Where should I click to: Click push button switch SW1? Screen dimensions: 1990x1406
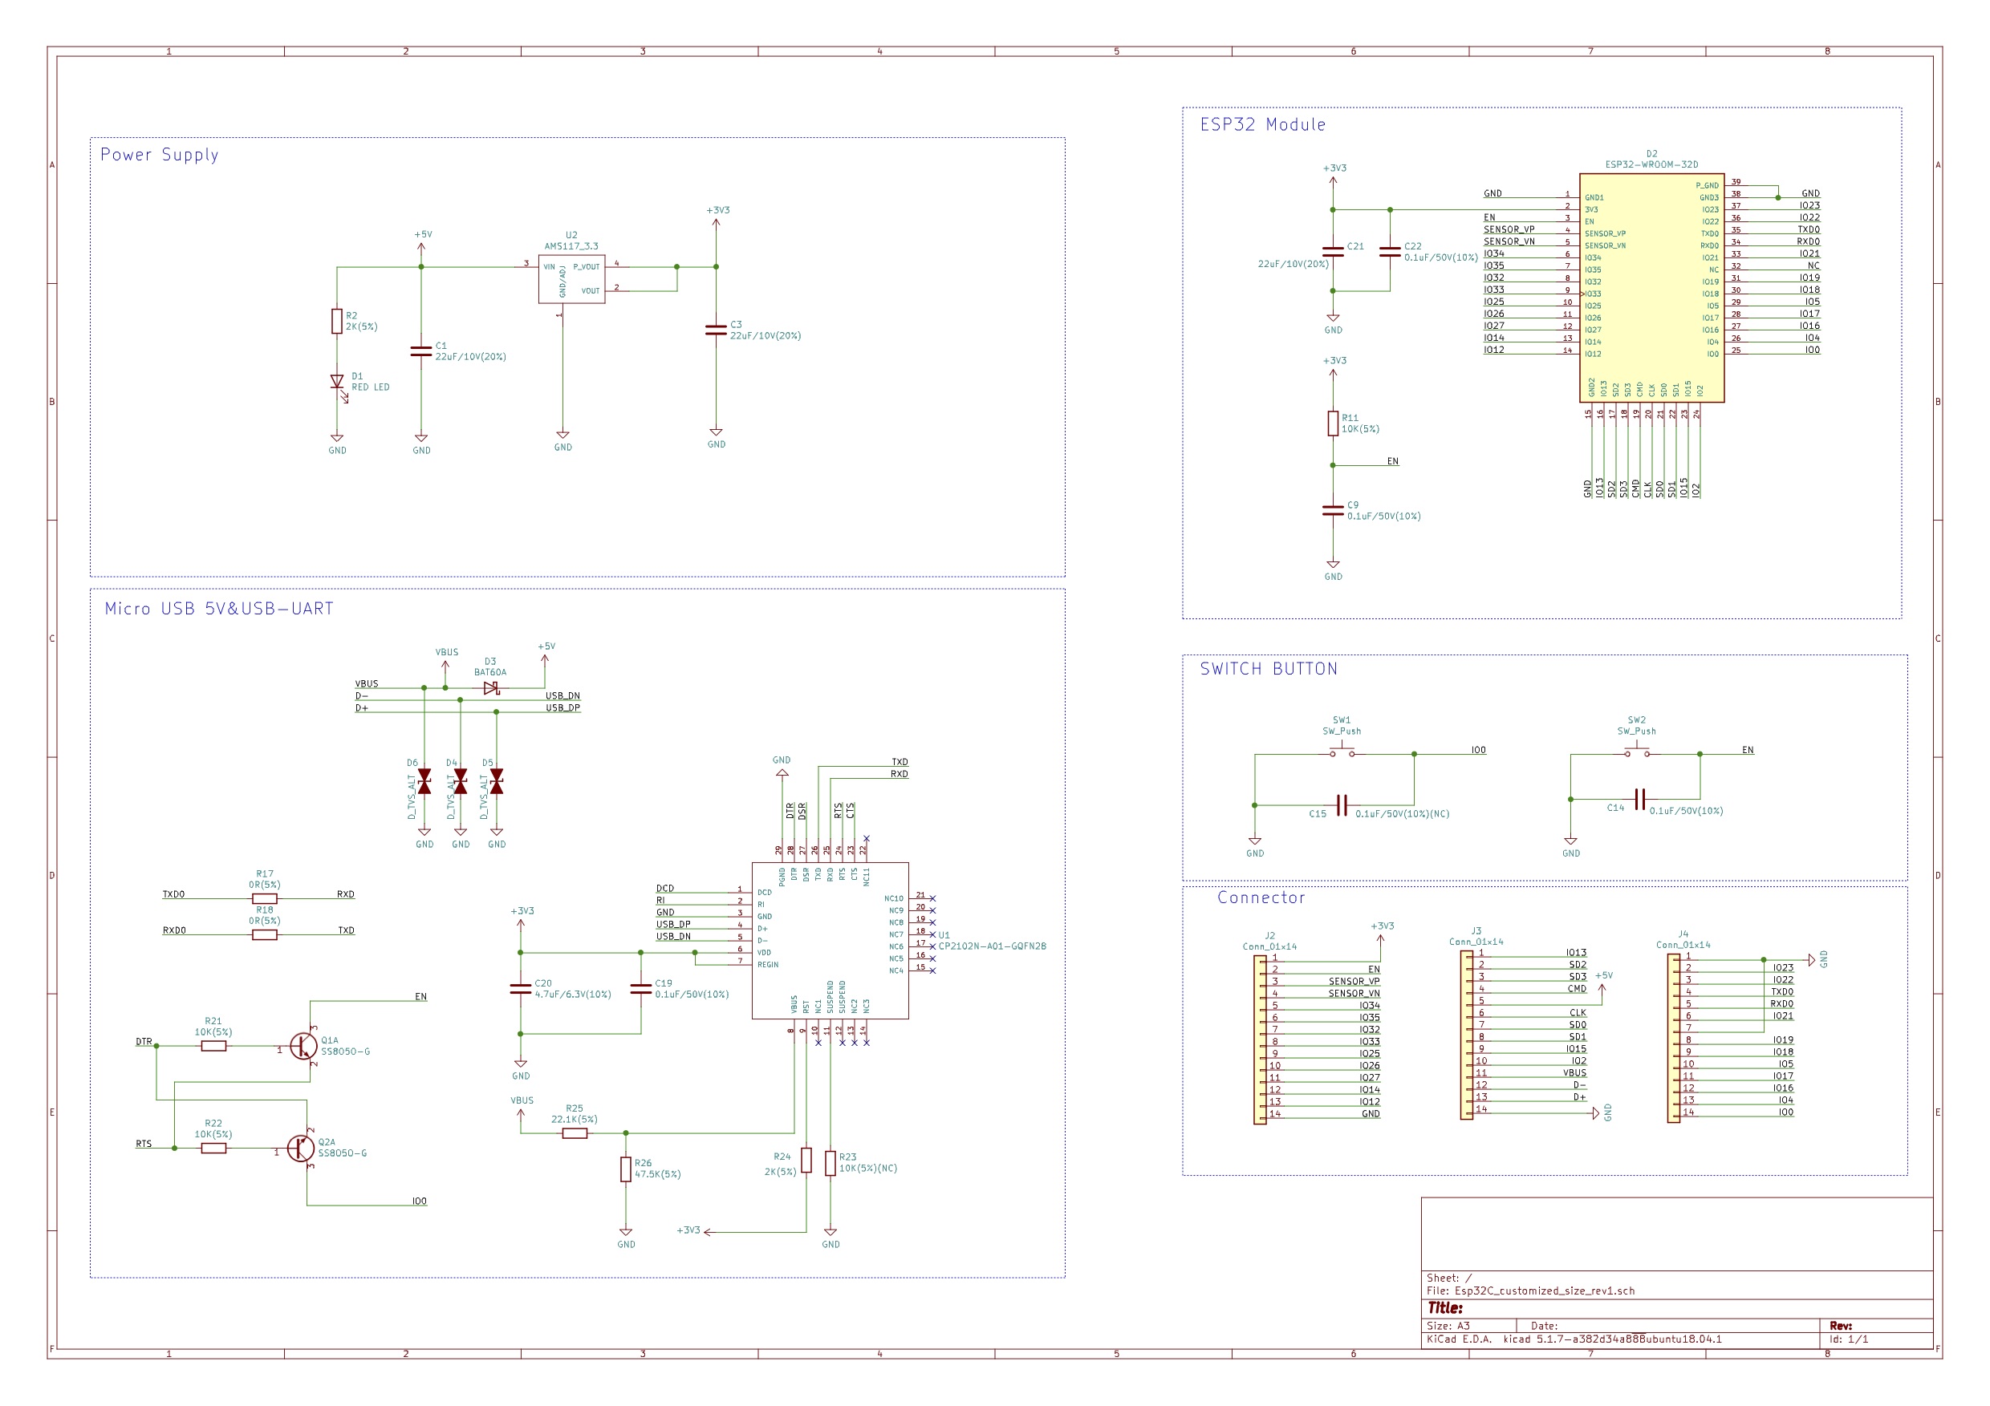coord(1342,750)
